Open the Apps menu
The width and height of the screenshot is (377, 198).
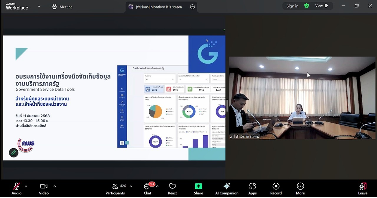(252, 189)
